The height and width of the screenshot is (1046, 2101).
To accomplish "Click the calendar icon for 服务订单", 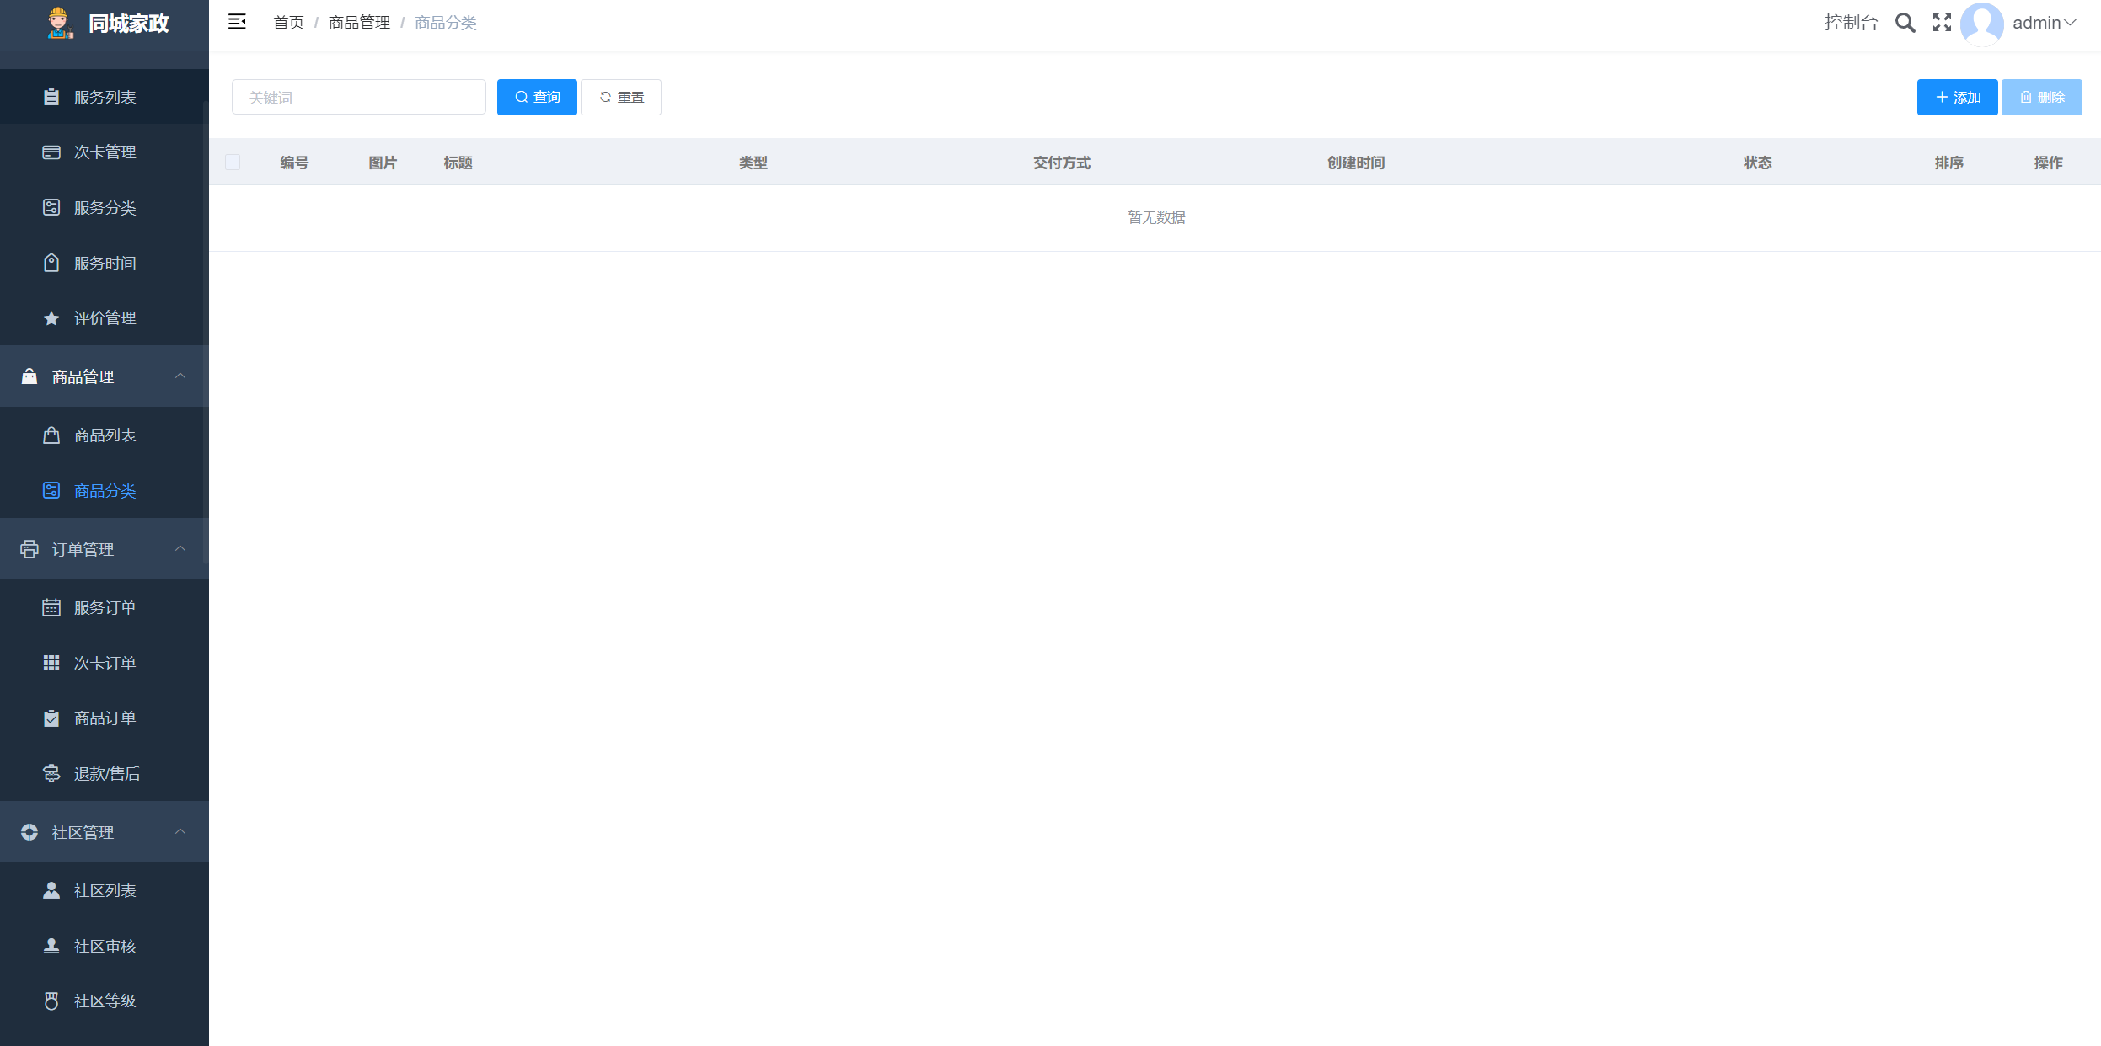I will point(51,608).
